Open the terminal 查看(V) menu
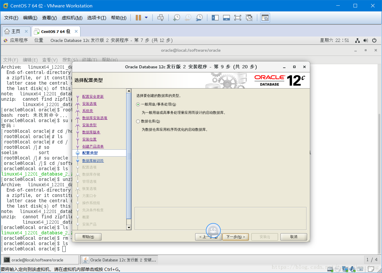This screenshot has height=273, width=382. click(50, 60)
